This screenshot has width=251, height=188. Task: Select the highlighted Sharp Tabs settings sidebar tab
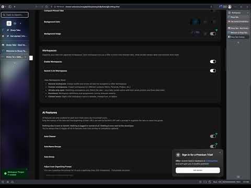tap(14, 57)
